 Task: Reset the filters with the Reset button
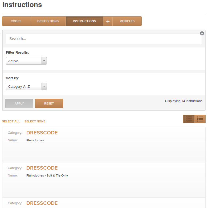[x=49, y=103]
